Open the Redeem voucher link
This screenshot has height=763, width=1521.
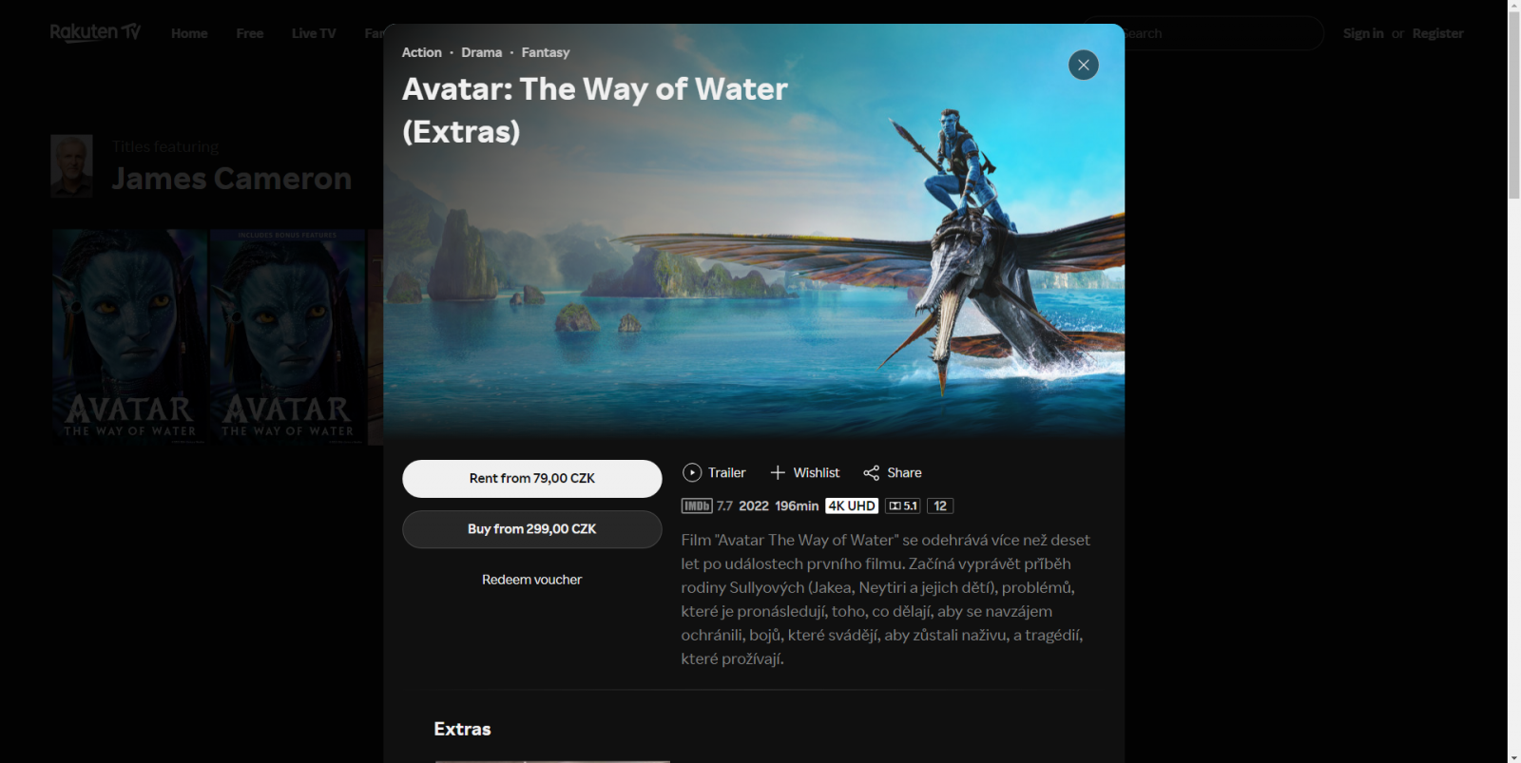pos(531,580)
